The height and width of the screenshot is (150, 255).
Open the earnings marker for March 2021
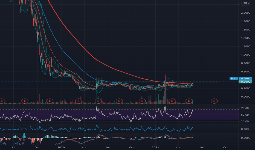[172, 101]
